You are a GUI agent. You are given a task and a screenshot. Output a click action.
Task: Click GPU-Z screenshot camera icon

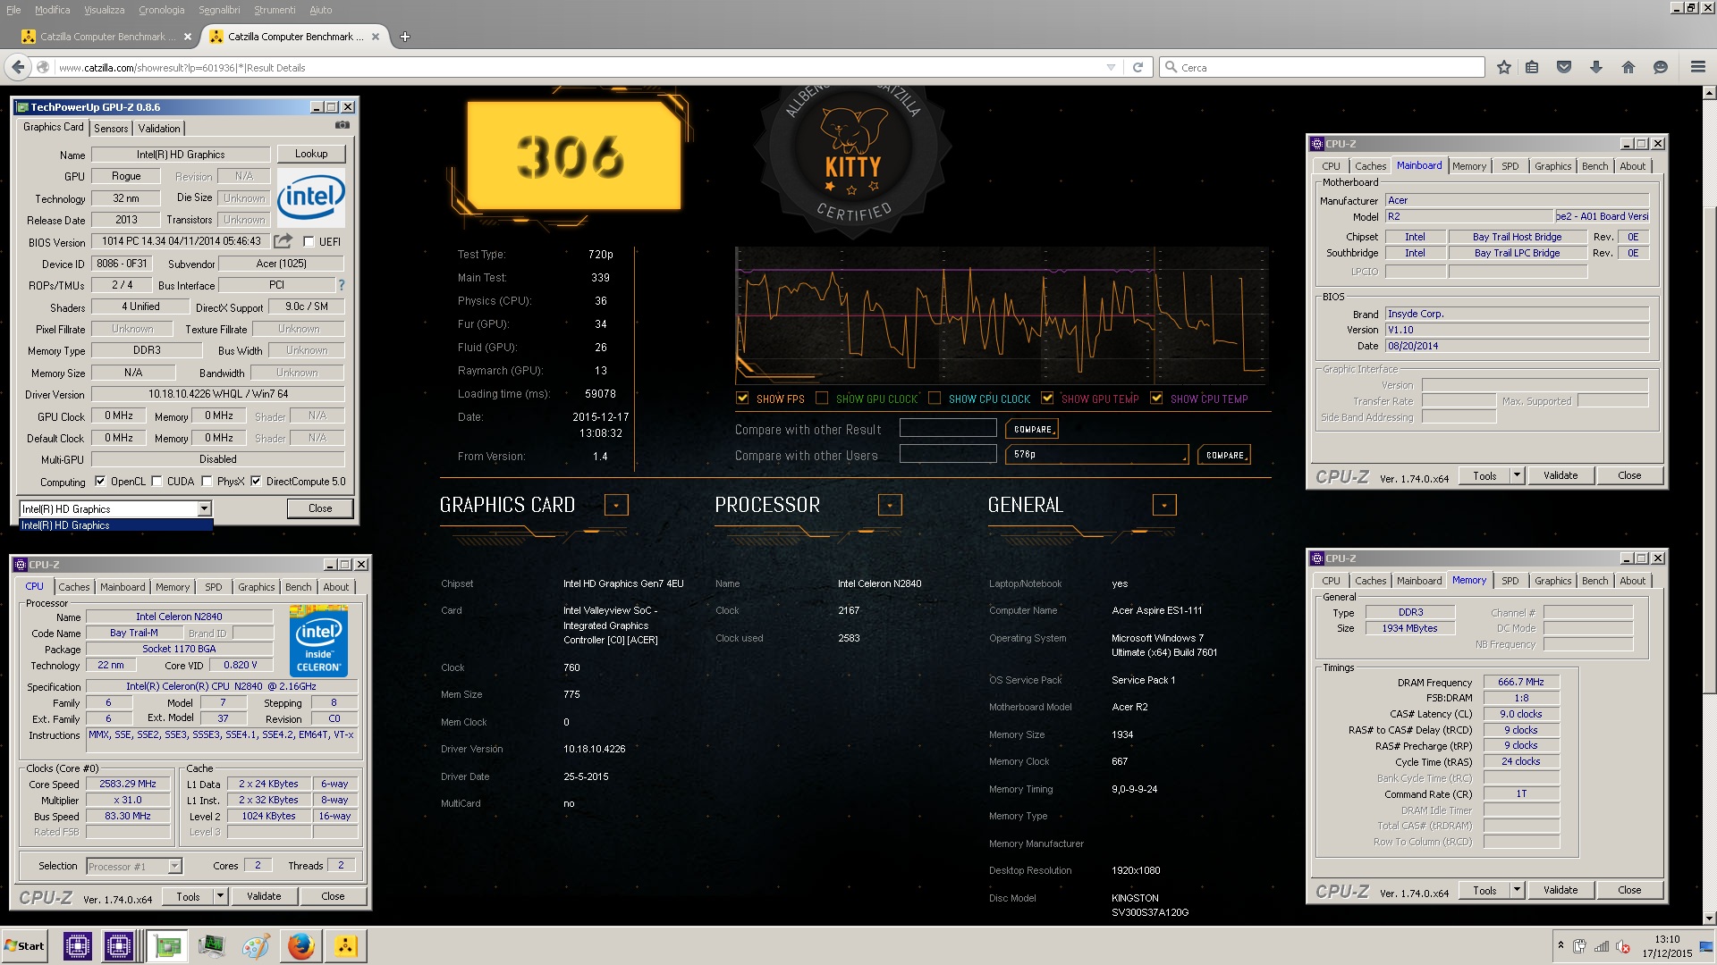(x=342, y=125)
